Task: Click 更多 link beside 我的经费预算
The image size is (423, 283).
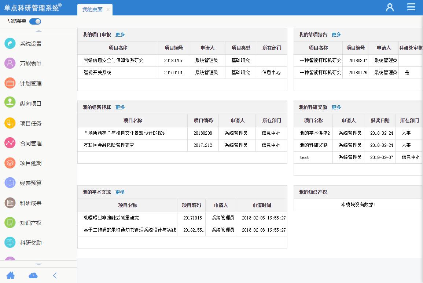Action: tap(120, 107)
